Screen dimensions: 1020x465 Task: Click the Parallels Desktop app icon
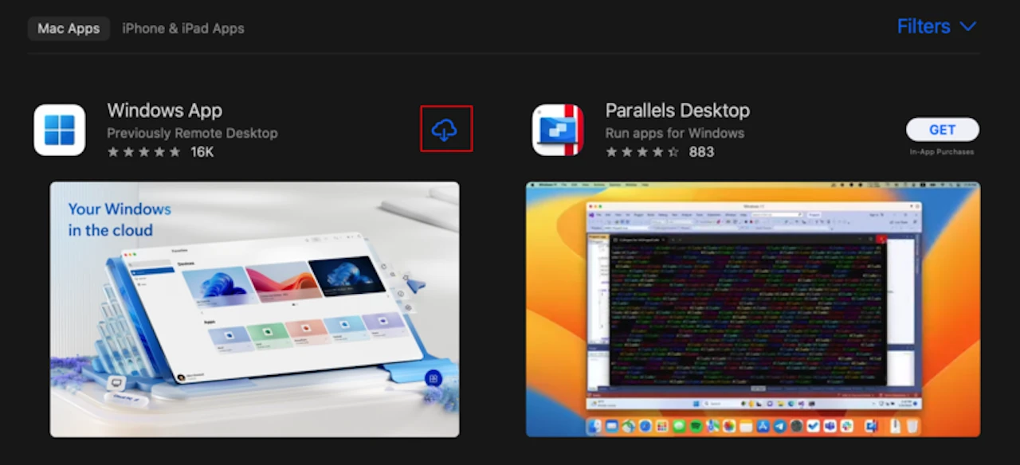[558, 130]
